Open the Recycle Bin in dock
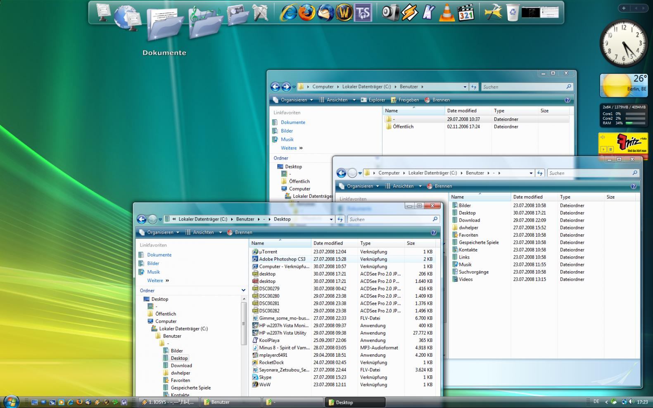Viewport: 653px width, 408px height. pos(513,13)
